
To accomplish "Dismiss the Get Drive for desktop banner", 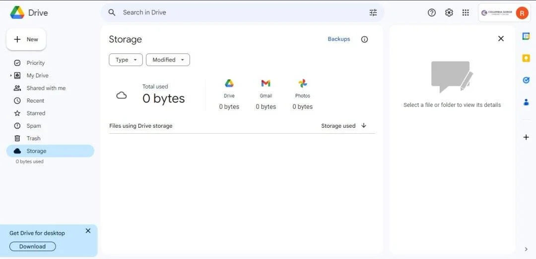I will coord(88,231).
